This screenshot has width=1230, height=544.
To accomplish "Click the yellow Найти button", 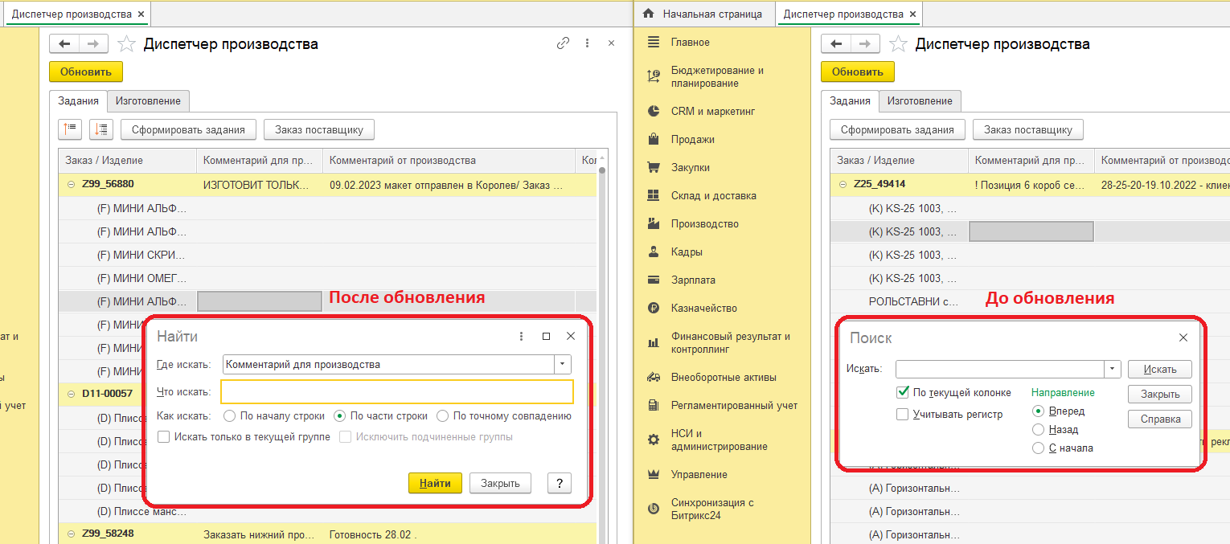I will pyautogui.click(x=435, y=483).
